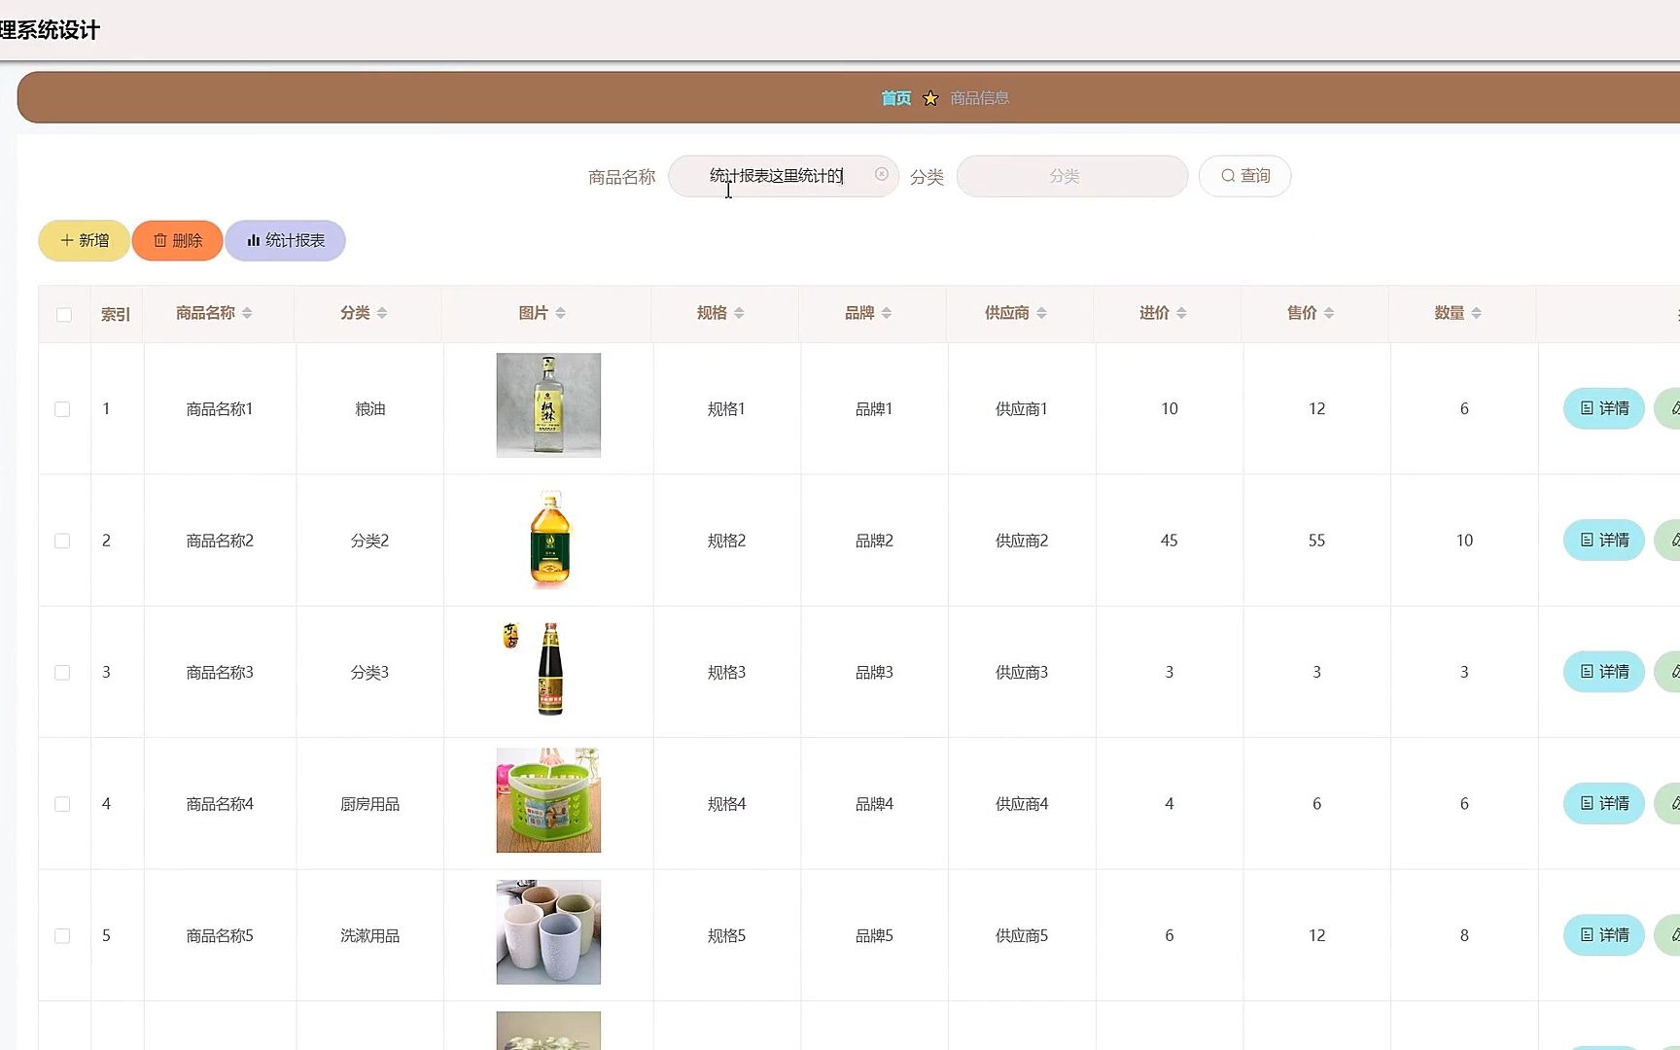Viewport: 1680px width, 1050px height.
Task: Sort the table by 数量 column
Action: coord(1478,313)
